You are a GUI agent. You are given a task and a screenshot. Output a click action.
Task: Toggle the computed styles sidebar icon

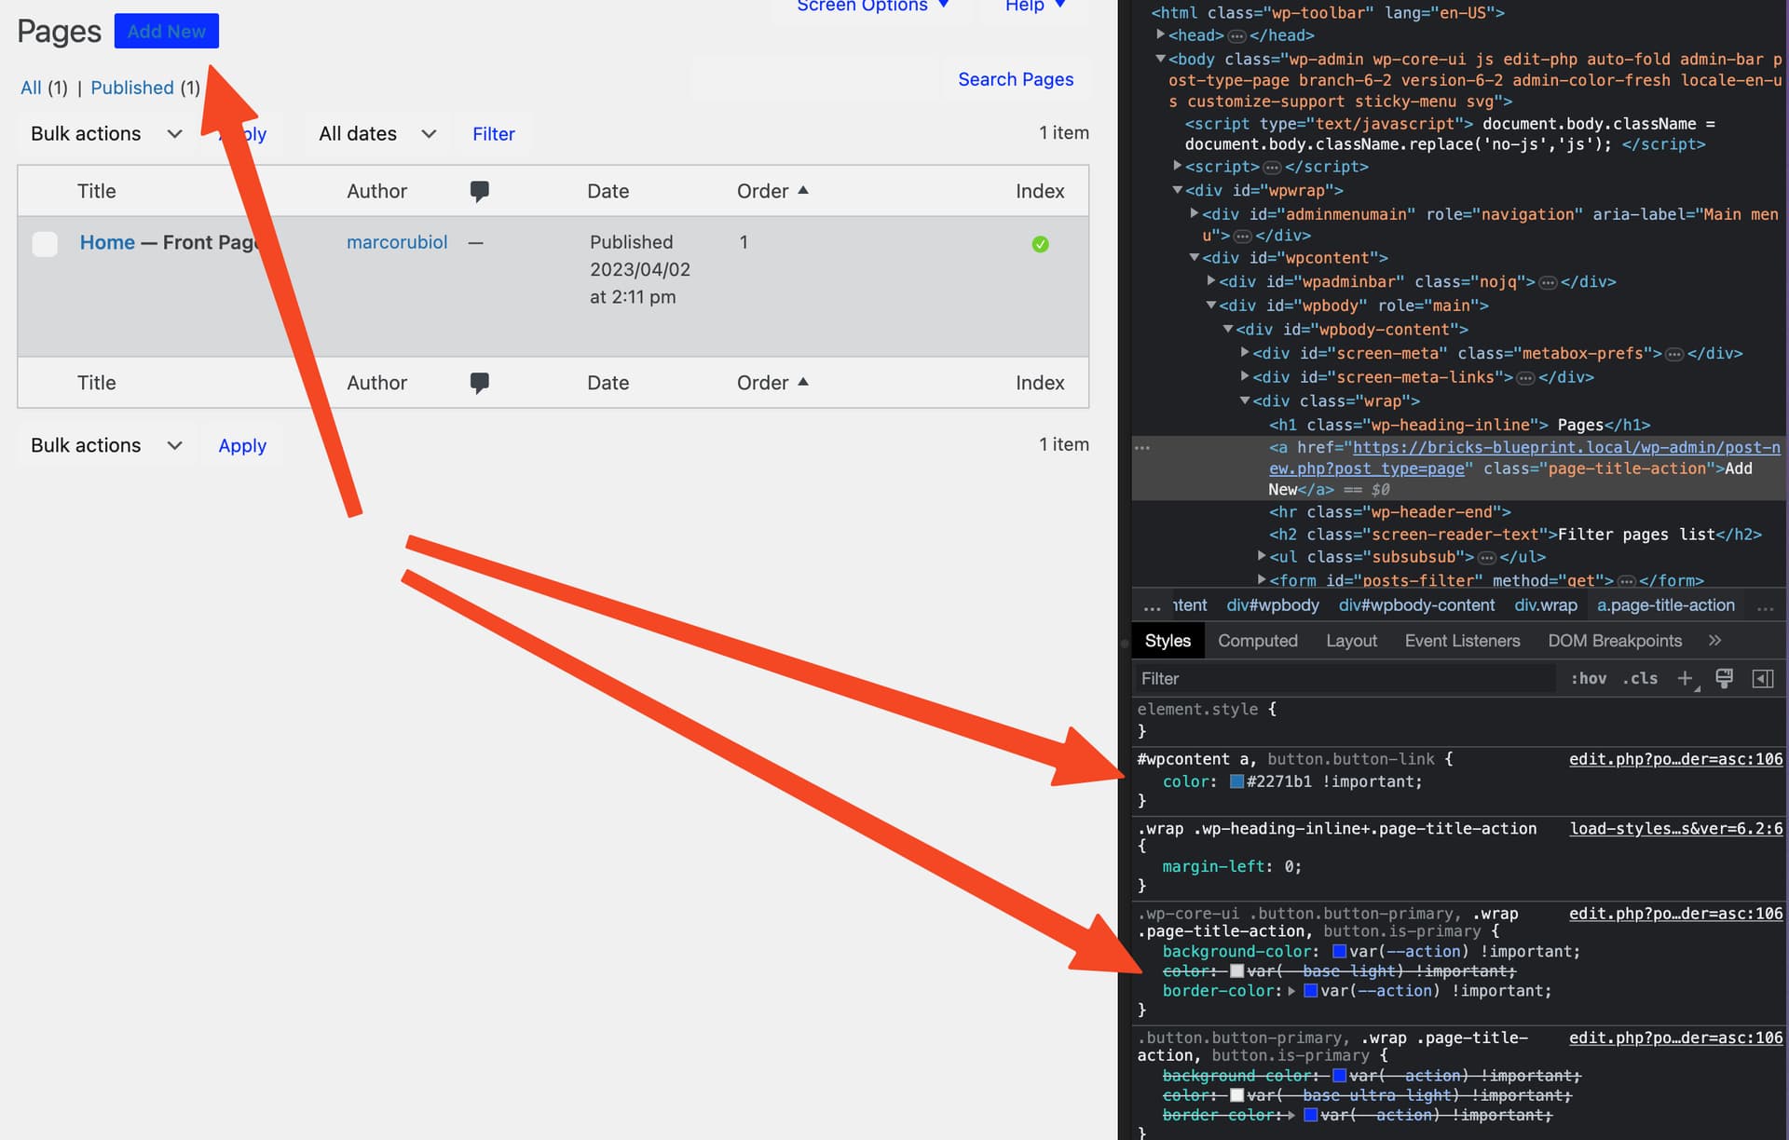tap(1762, 679)
